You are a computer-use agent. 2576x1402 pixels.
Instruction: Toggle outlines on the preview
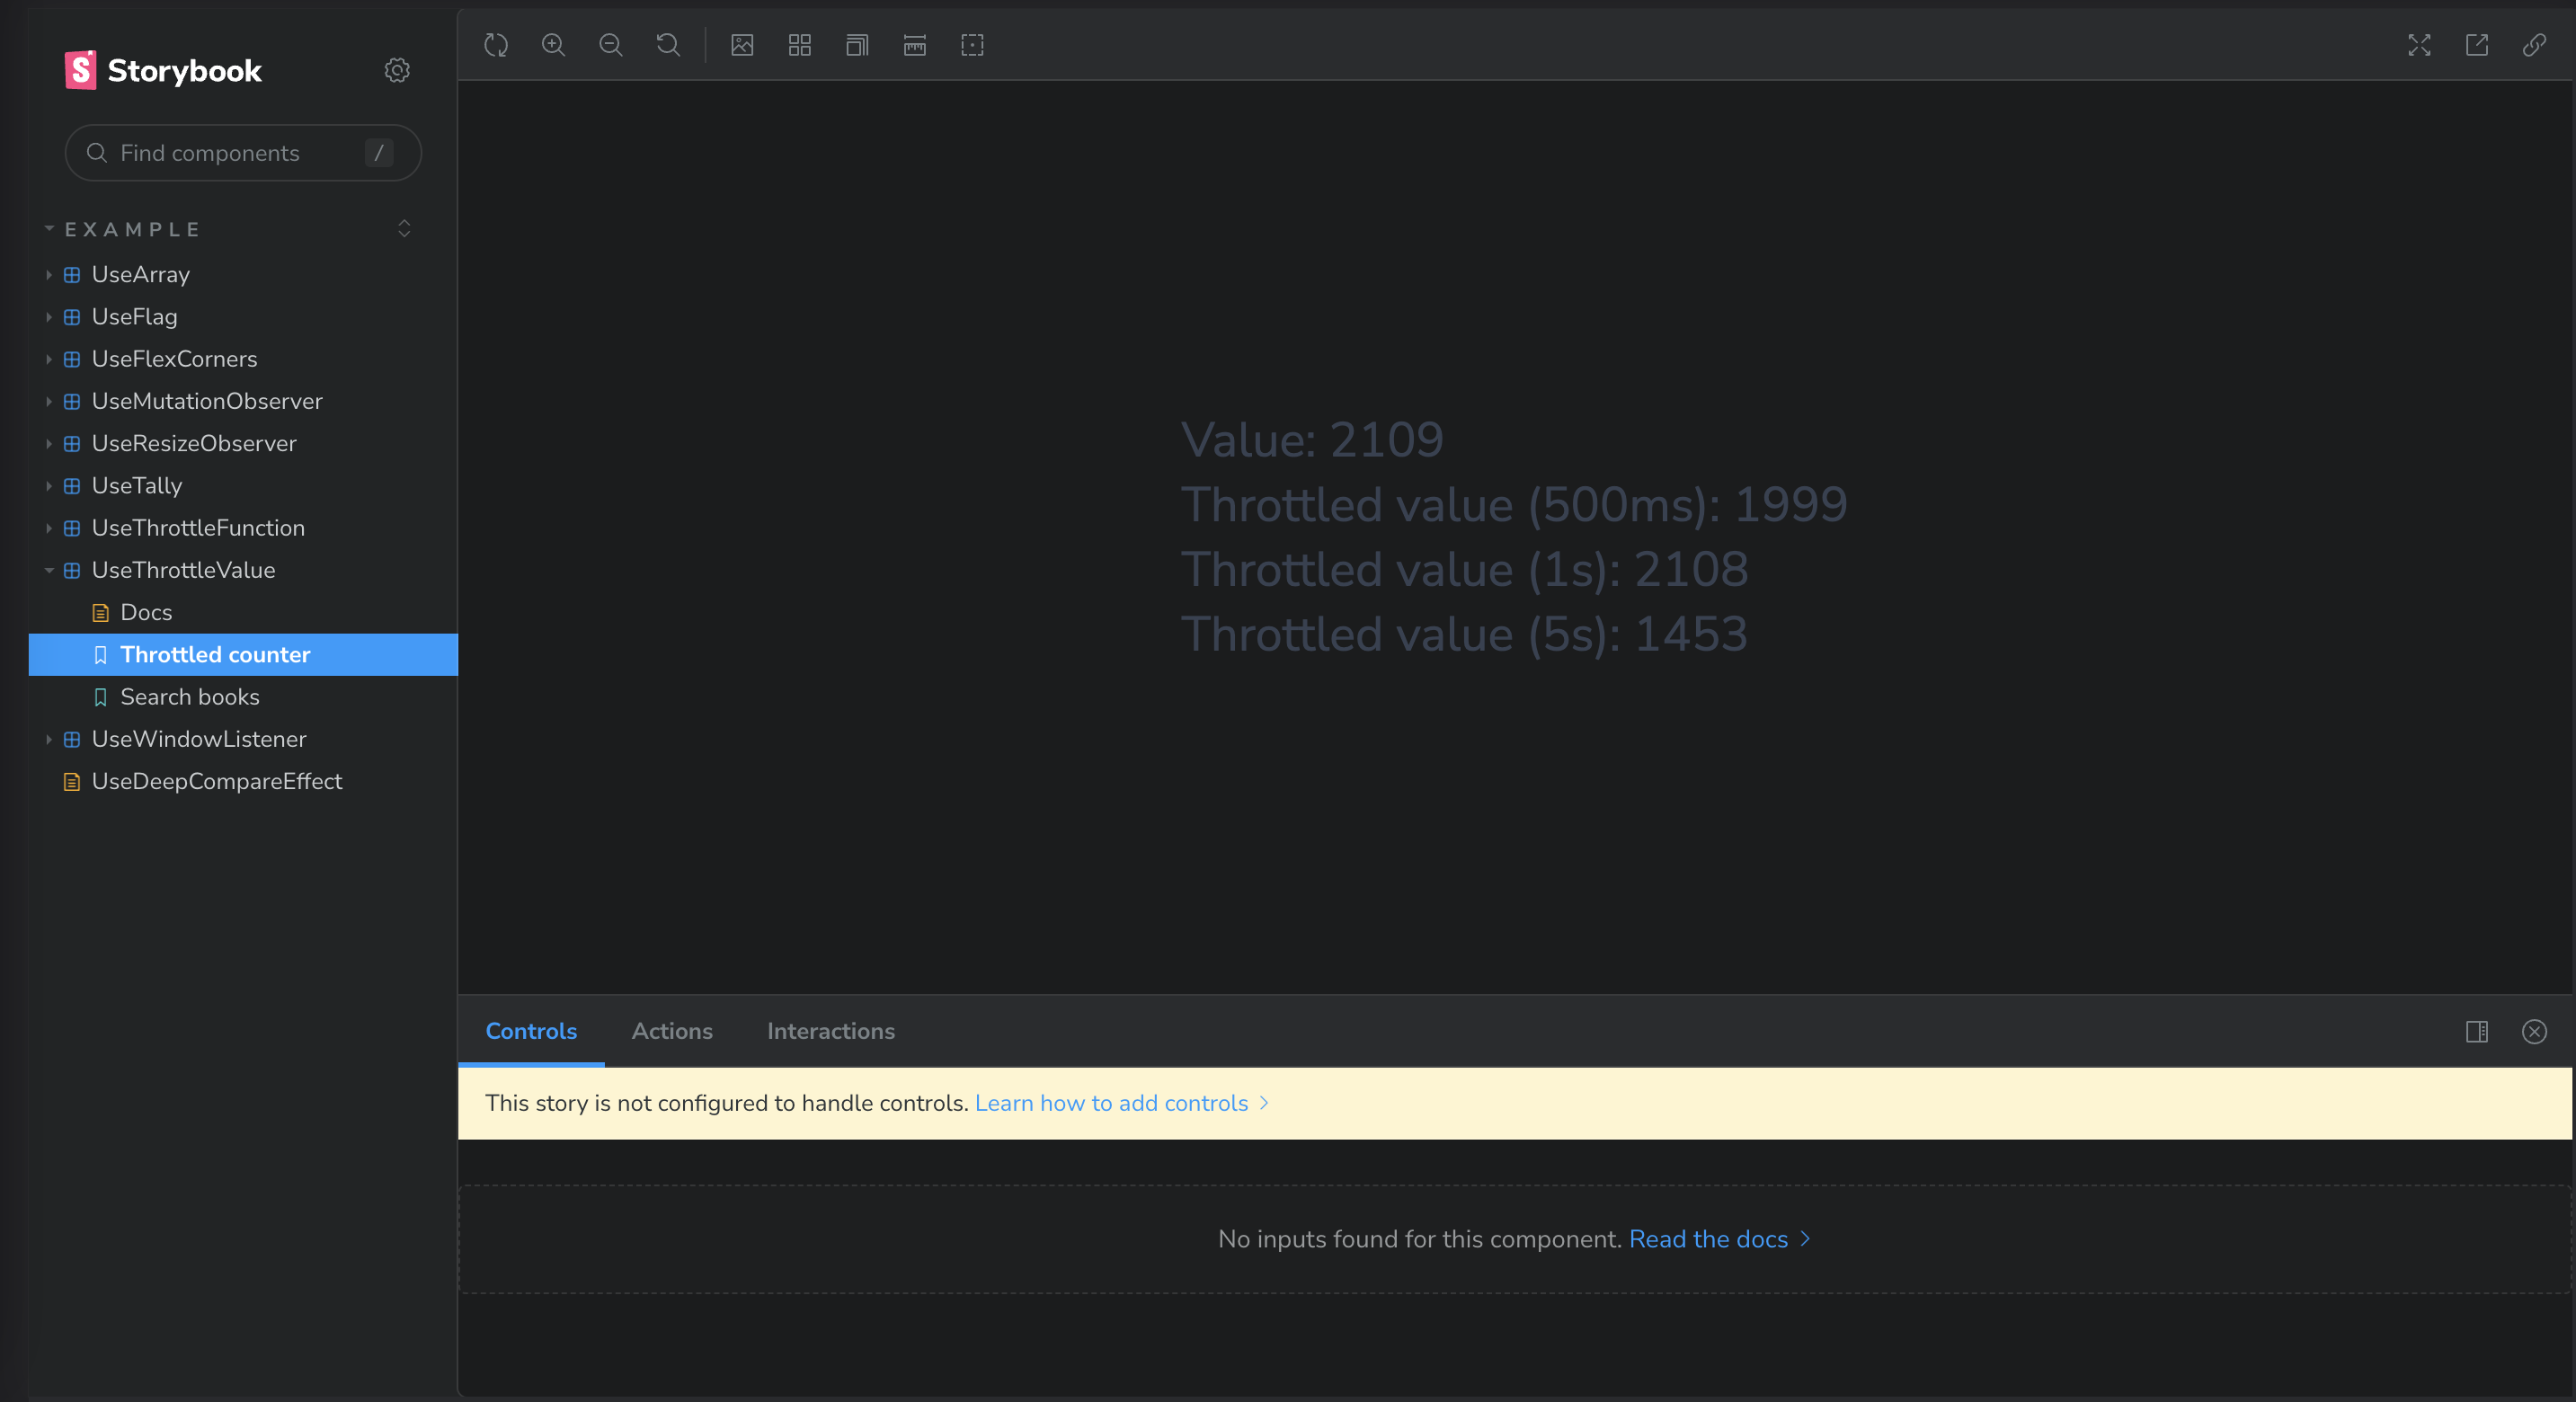click(972, 45)
